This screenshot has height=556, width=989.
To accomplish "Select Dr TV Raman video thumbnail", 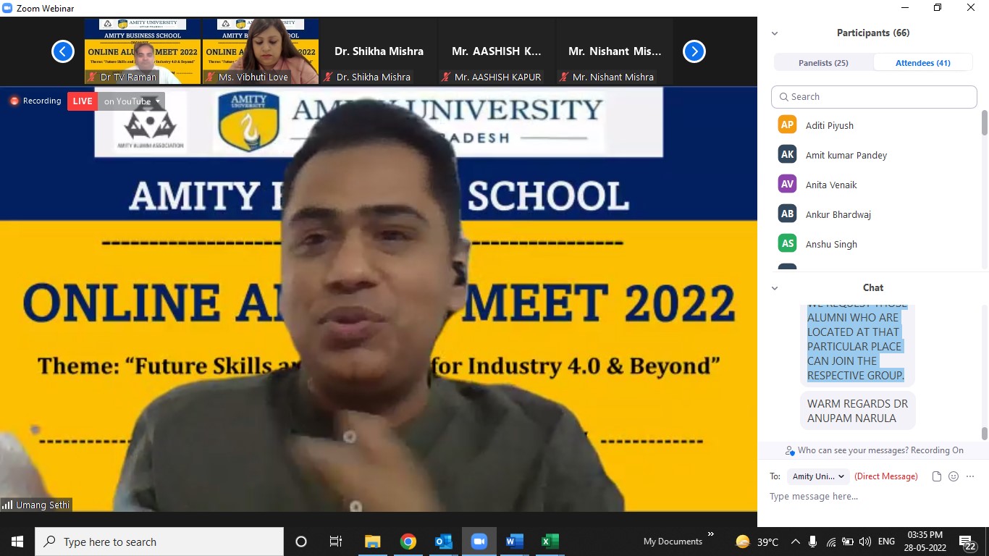I will click(142, 51).
